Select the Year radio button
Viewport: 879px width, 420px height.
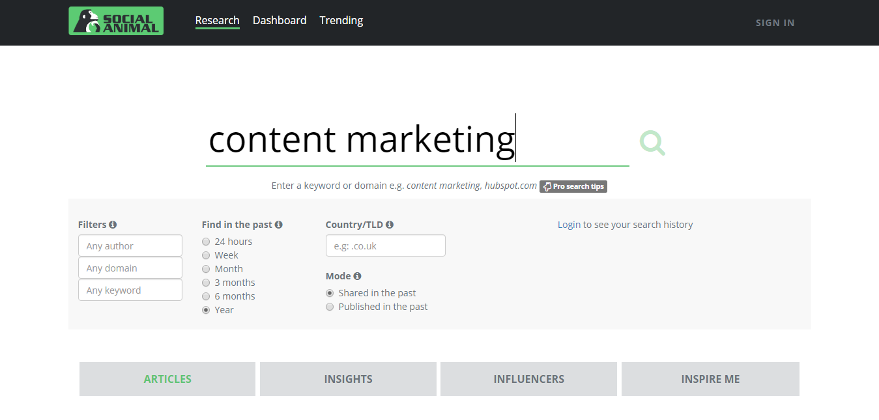(x=206, y=310)
